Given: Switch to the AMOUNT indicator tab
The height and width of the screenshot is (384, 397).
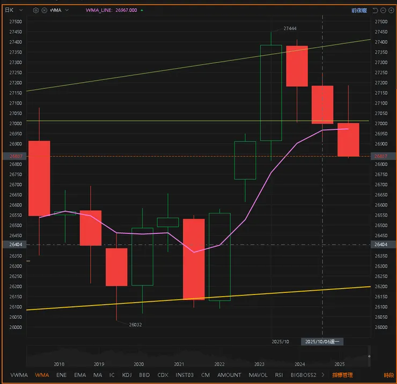Looking at the screenshot, I should click(x=229, y=375).
